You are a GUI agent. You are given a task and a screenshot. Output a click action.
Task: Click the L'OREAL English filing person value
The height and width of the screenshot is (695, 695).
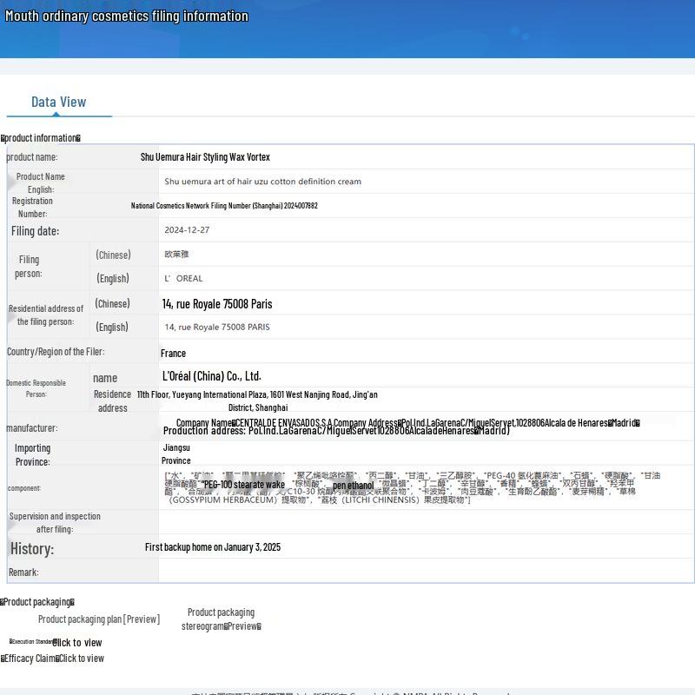(183, 279)
